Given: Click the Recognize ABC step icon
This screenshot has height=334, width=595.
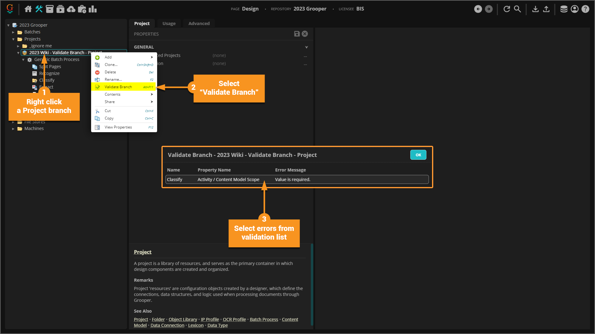Looking at the screenshot, I should [x=35, y=73].
